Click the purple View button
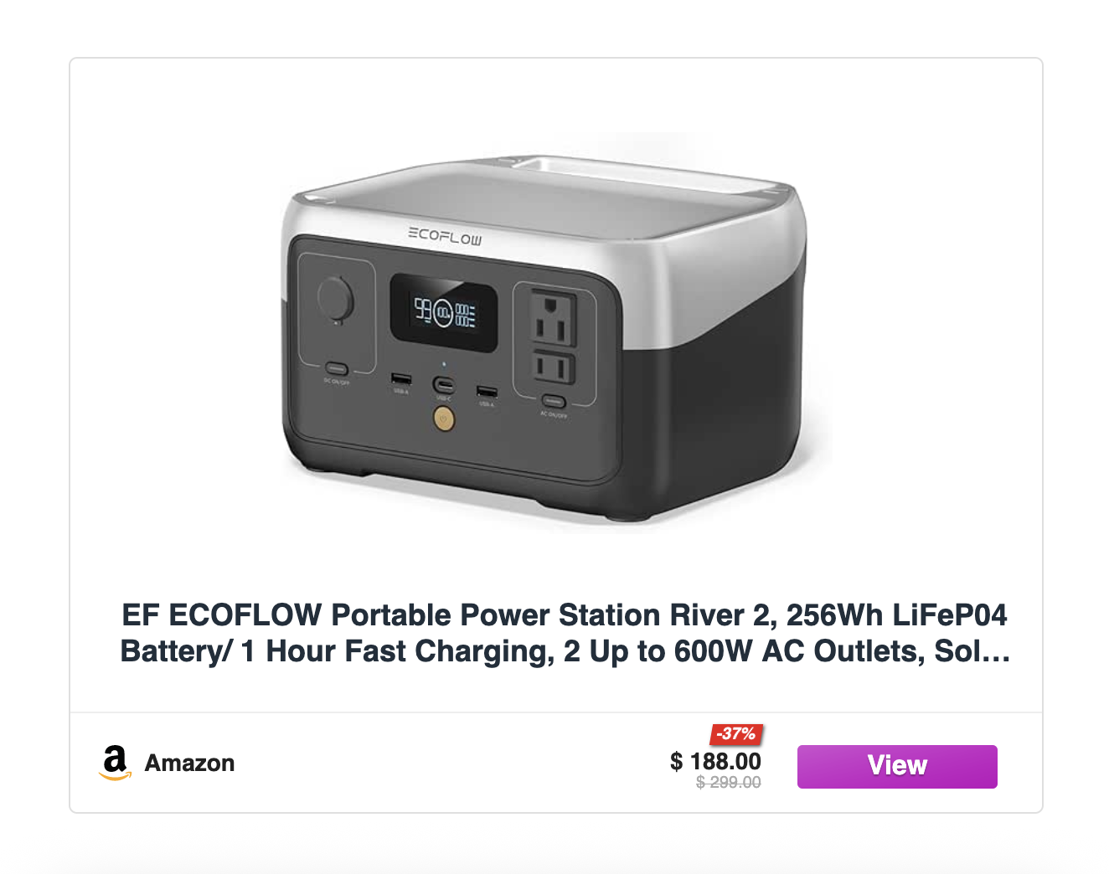Viewport: 1109px width, 874px height. click(x=897, y=766)
